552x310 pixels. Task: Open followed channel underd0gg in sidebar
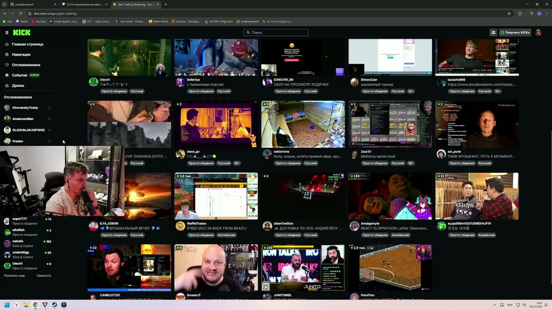pyautogui.click(x=27, y=255)
